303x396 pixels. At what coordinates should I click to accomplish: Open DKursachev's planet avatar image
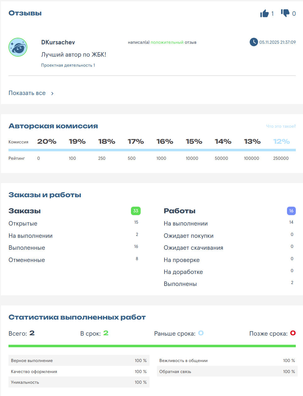coord(18,47)
